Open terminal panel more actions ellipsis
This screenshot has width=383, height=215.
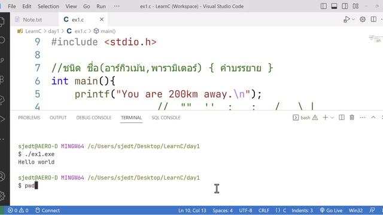(363, 118)
